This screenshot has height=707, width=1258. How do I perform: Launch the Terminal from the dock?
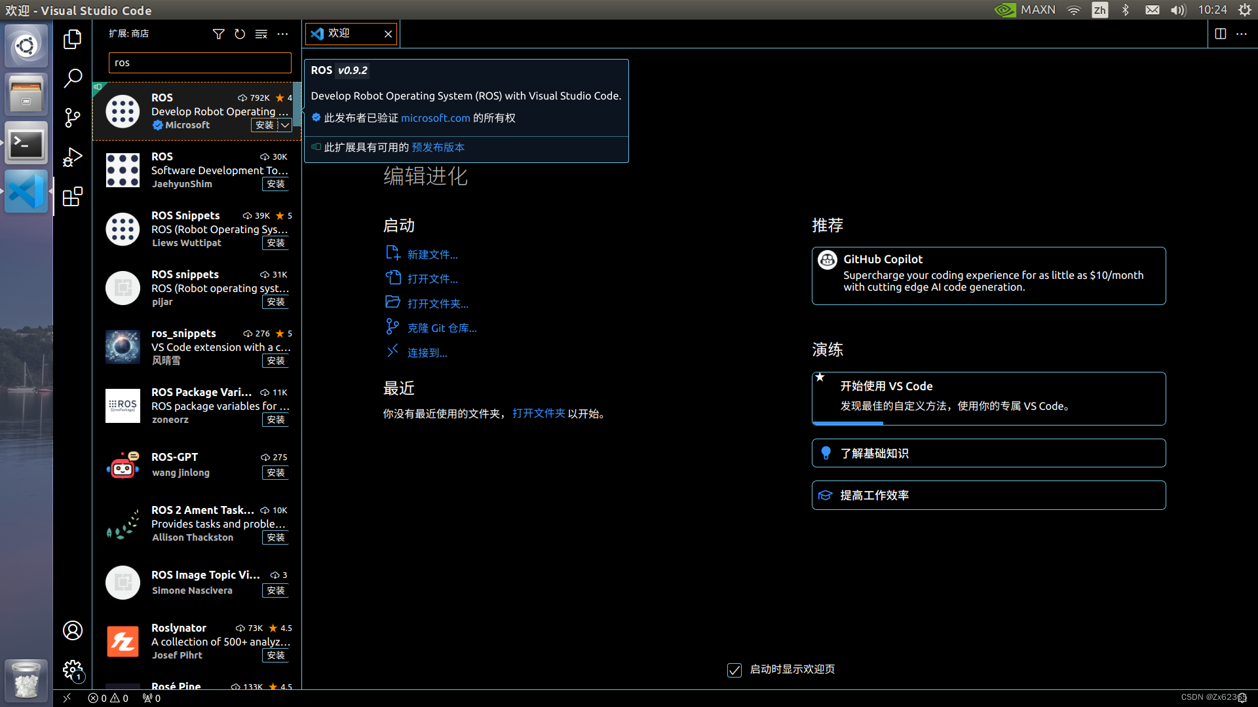pyautogui.click(x=26, y=143)
